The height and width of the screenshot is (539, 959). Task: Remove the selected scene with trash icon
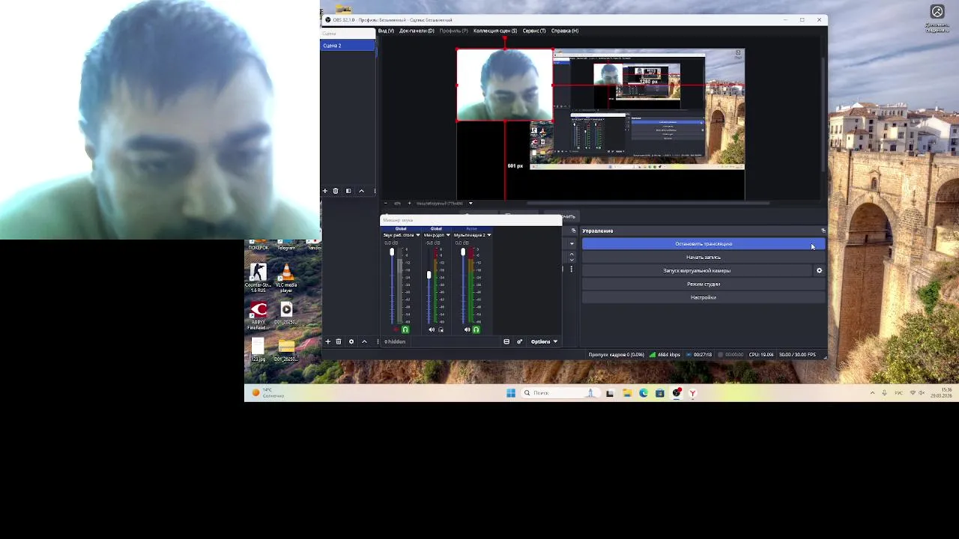pos(336,191)
